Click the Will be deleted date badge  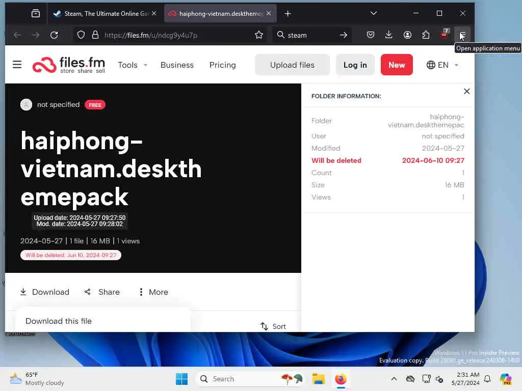(70, 255)
